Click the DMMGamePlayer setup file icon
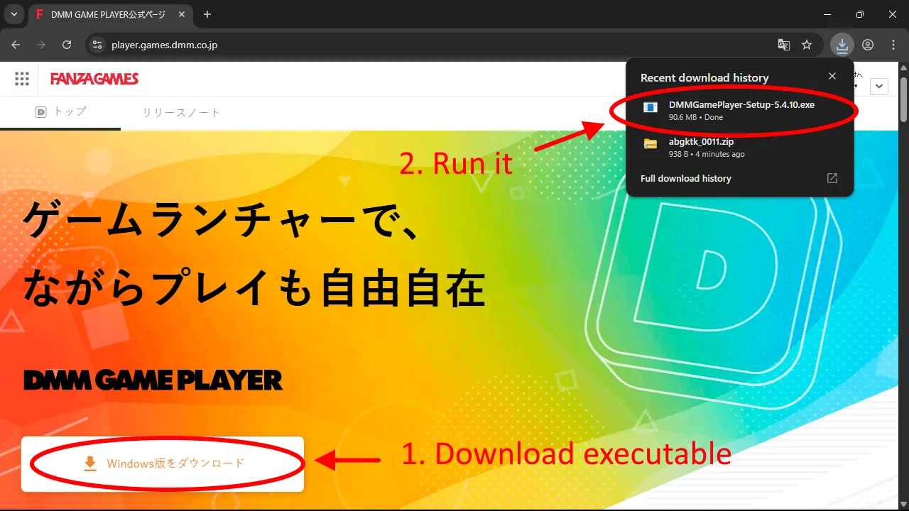The height and width of the screenshot is (511, 909). click(x=651, y=107)
